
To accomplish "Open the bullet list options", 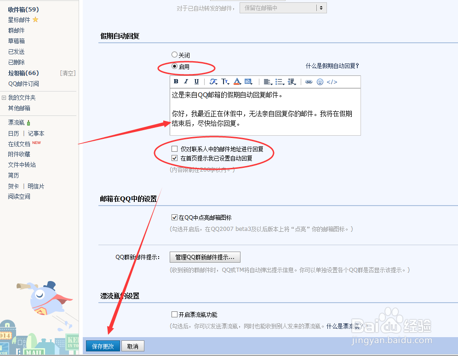I will [x=280, y=82].
